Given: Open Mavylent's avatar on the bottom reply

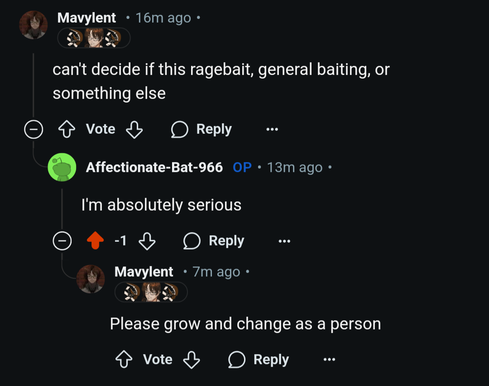Looking at the screenshot, I should pos(91,279).
